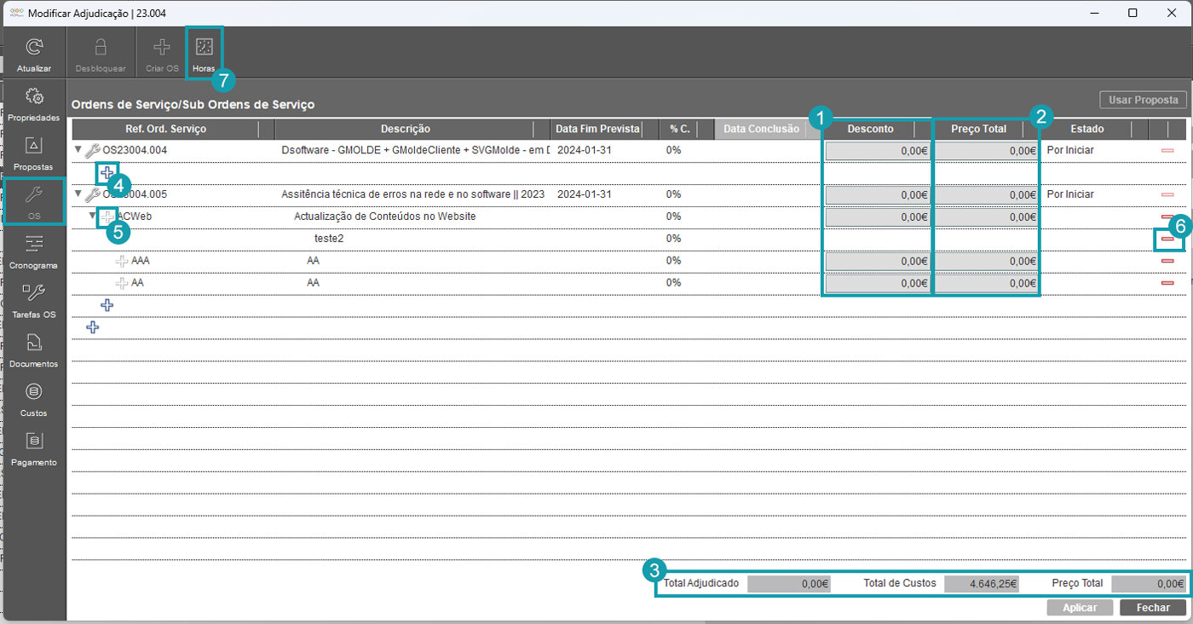Click the bottom-most blue plus icon

[93, 327]
